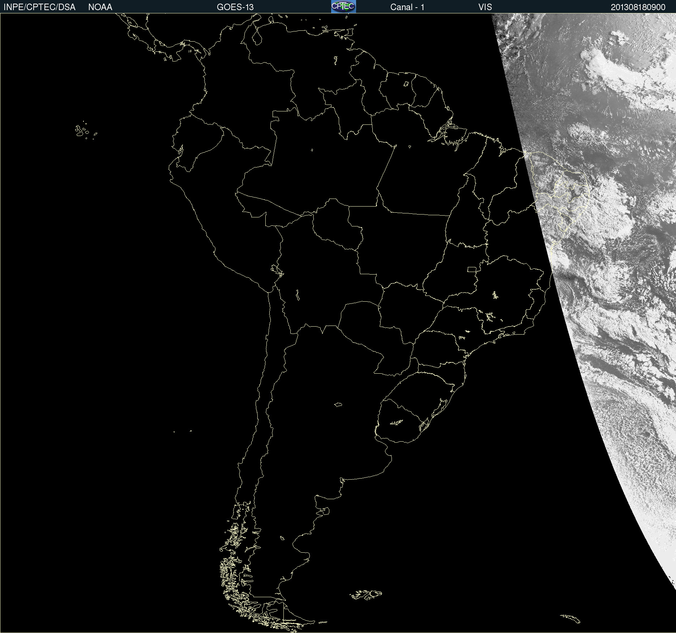Click the 201308180900 timestamp
Viewport: 676px width, 633px height.
tap(638, 7)
